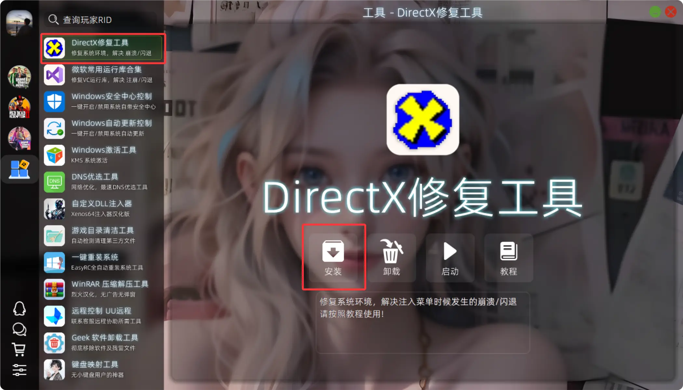Click the user avatar thumbnail
683x390 pixels.
point(19,22)
